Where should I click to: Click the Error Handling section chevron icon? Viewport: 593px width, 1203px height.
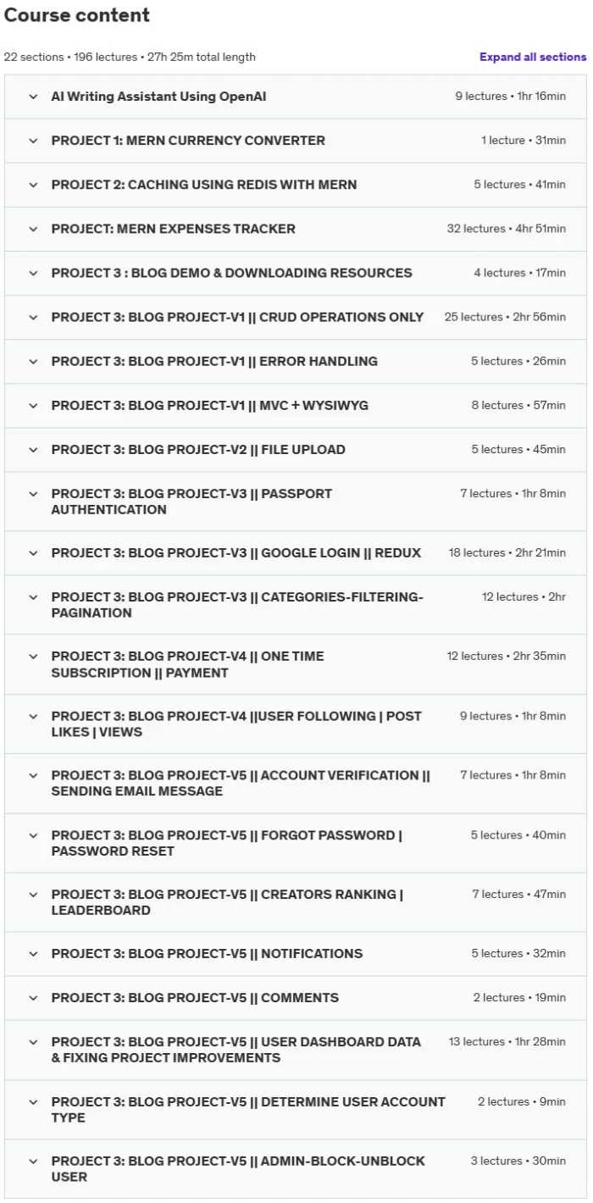(33, 361)
